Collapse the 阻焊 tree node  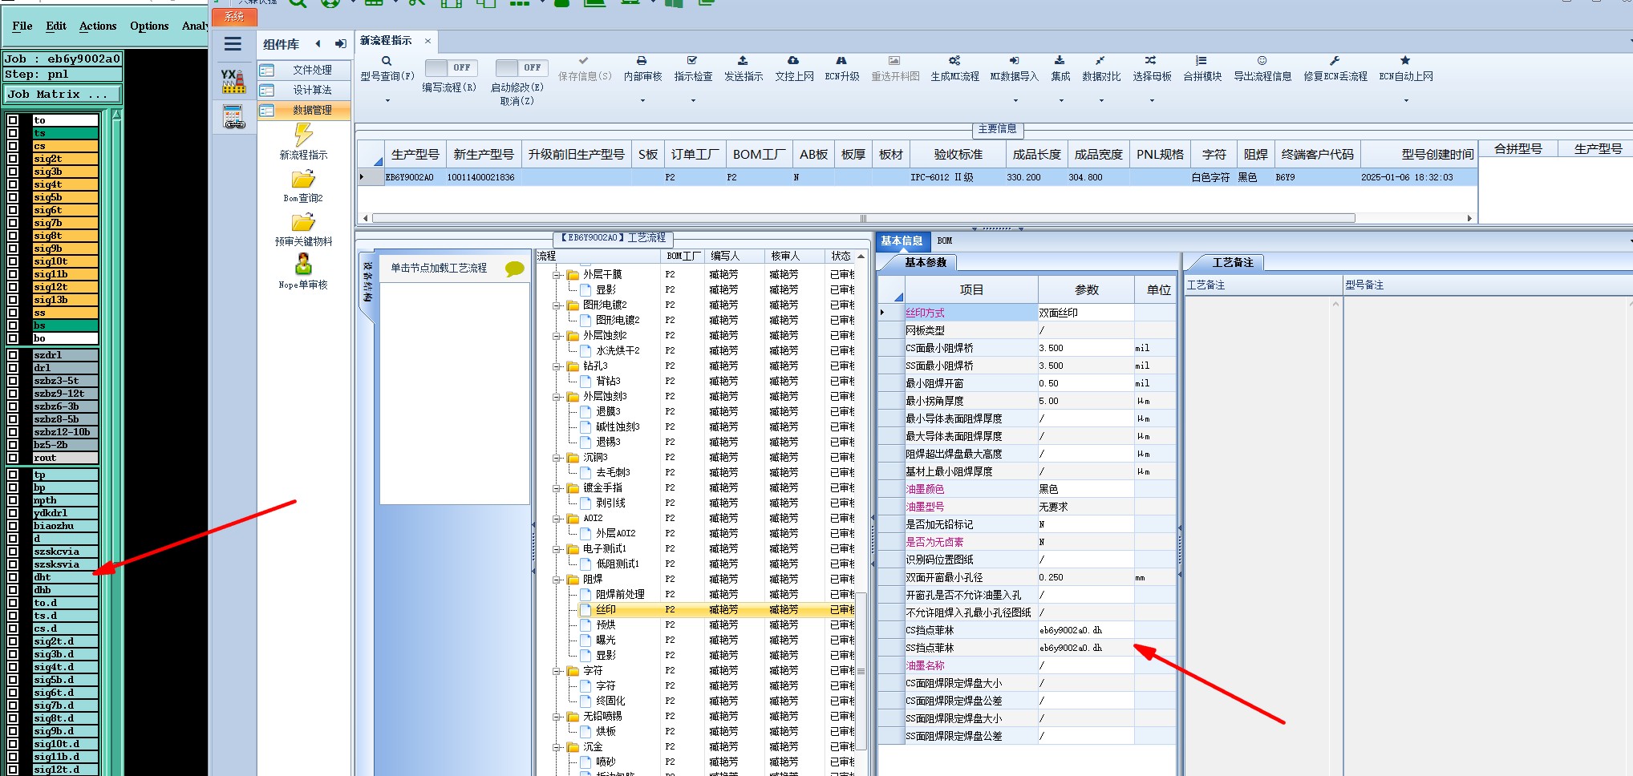click(x=557, y=580)
